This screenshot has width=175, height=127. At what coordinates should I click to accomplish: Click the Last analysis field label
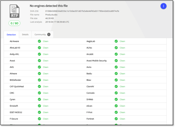(36, 22)
